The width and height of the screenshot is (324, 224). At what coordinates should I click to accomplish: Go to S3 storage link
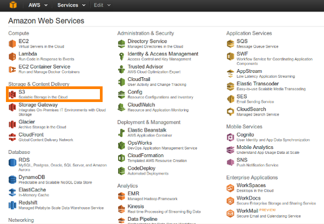(22, 92)
